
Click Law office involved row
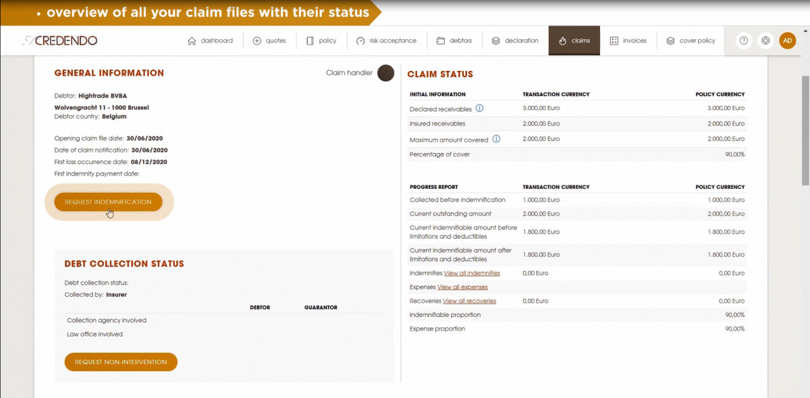tap(223, 334)
